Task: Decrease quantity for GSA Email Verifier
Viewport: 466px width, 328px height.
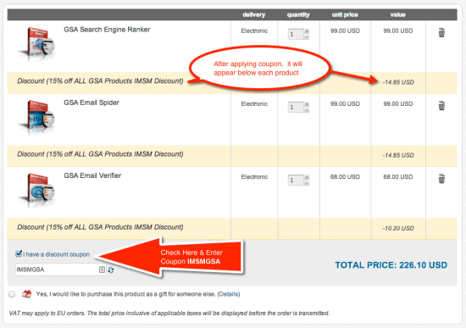Action: click(x=307, y=183)
